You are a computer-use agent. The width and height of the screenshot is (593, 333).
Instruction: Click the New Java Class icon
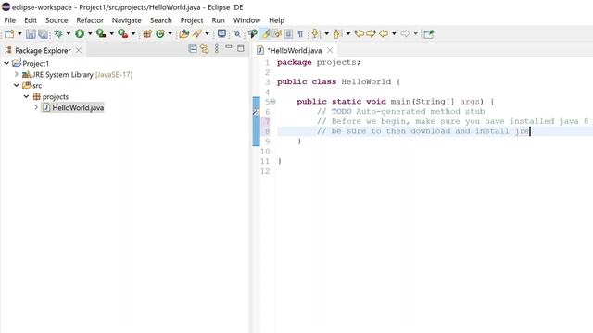point(160,34)
